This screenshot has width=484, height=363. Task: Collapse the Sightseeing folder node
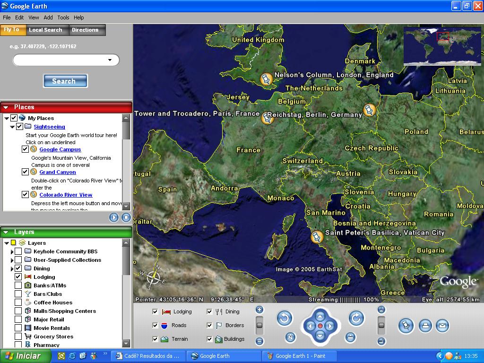(x=12, y=127)
